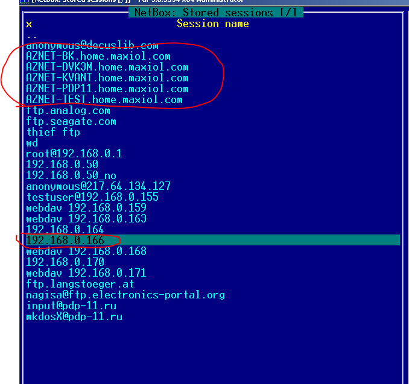Click the 'wd' session entry
Screen dimensions: 409x384
pos(32,143)
